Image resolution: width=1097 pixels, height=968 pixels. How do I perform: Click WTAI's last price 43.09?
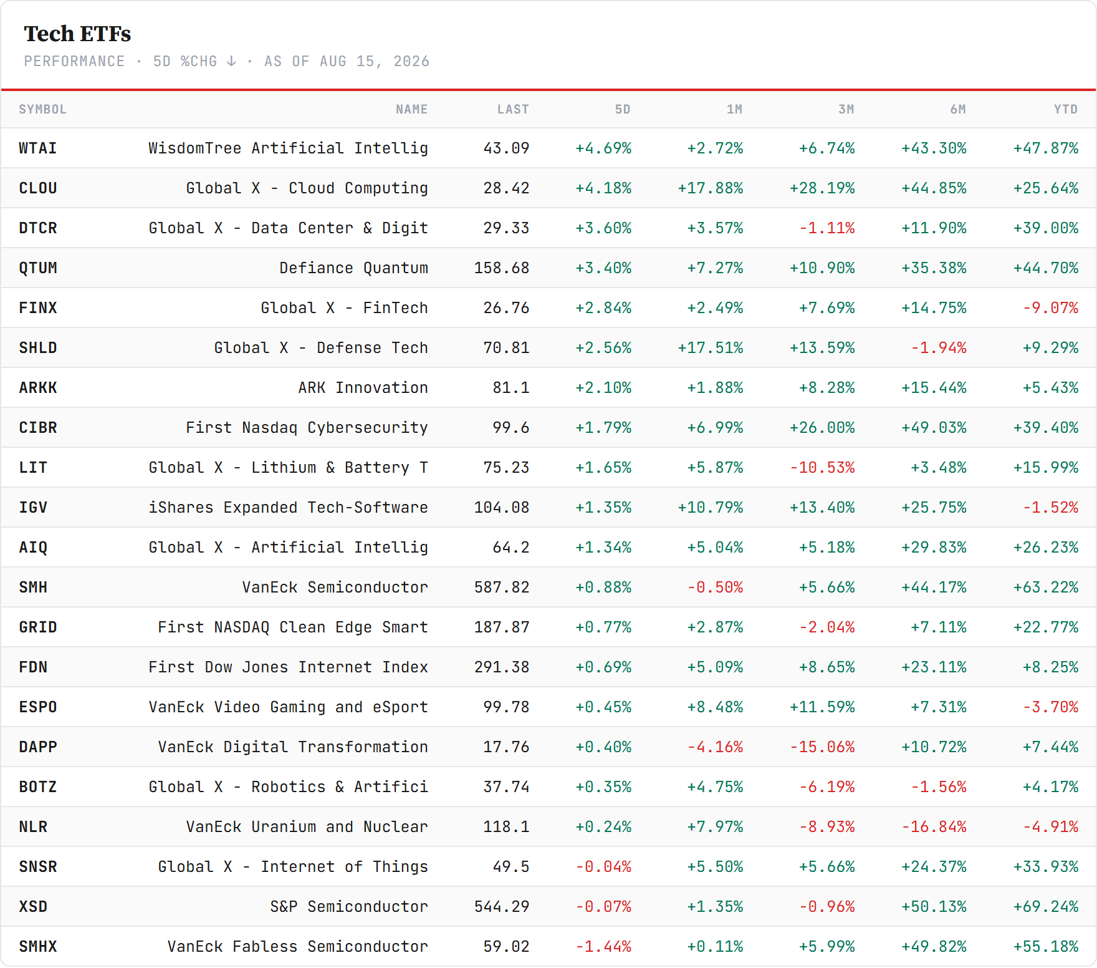(x=506, y=148)
